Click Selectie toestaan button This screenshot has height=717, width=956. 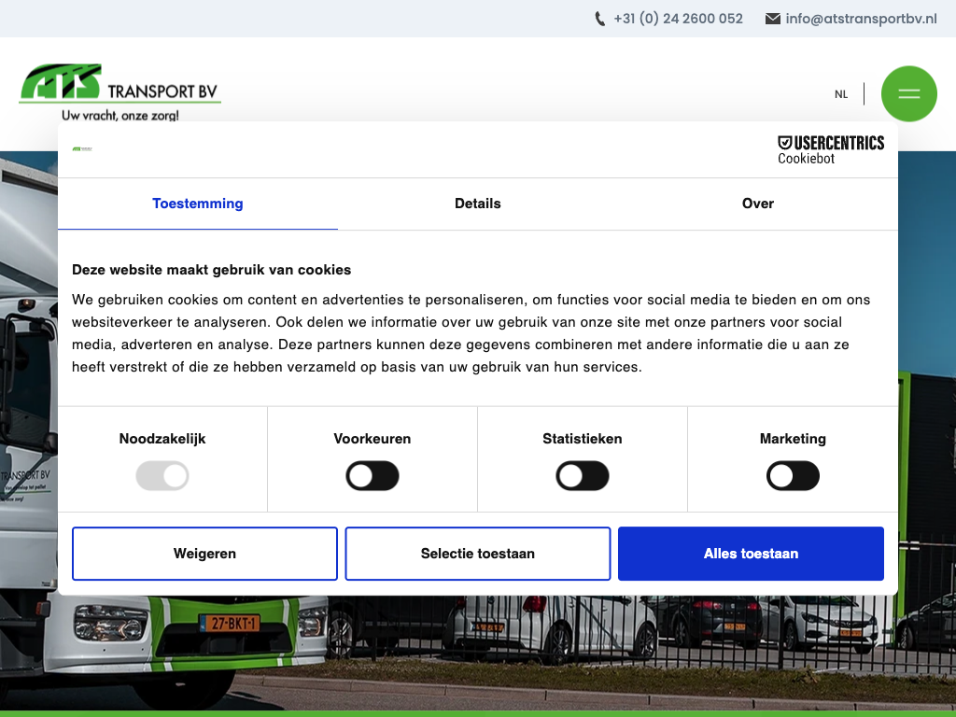click(x=478, y=554)
